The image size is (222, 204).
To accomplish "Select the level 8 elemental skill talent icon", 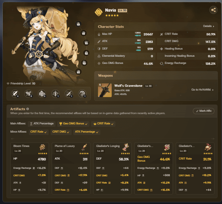I will click(28, 94).
